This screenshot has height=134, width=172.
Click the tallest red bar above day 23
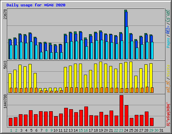[121, 111]
